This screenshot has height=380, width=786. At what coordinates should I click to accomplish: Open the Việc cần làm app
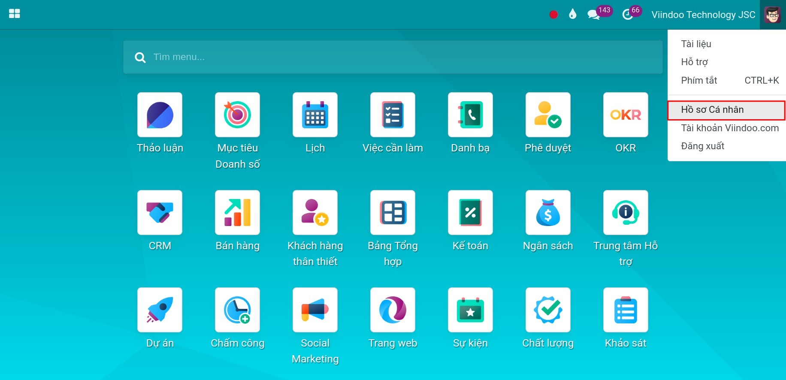click(393, 115)
